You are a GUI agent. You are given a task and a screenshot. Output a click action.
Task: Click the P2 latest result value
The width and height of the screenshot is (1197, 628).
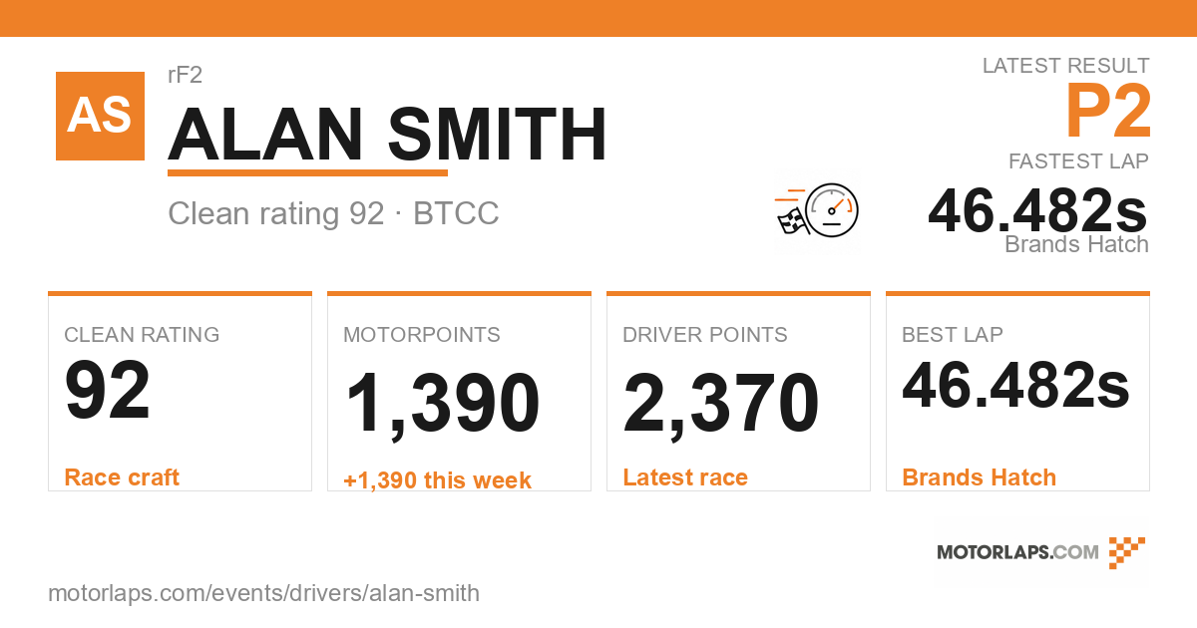[1108, 112]
